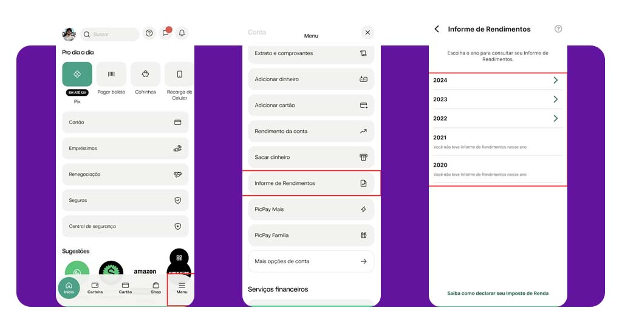This screenshot has width=622, height=325.
Task: Open Rendimento da conta menu entry
Action: 311,131
